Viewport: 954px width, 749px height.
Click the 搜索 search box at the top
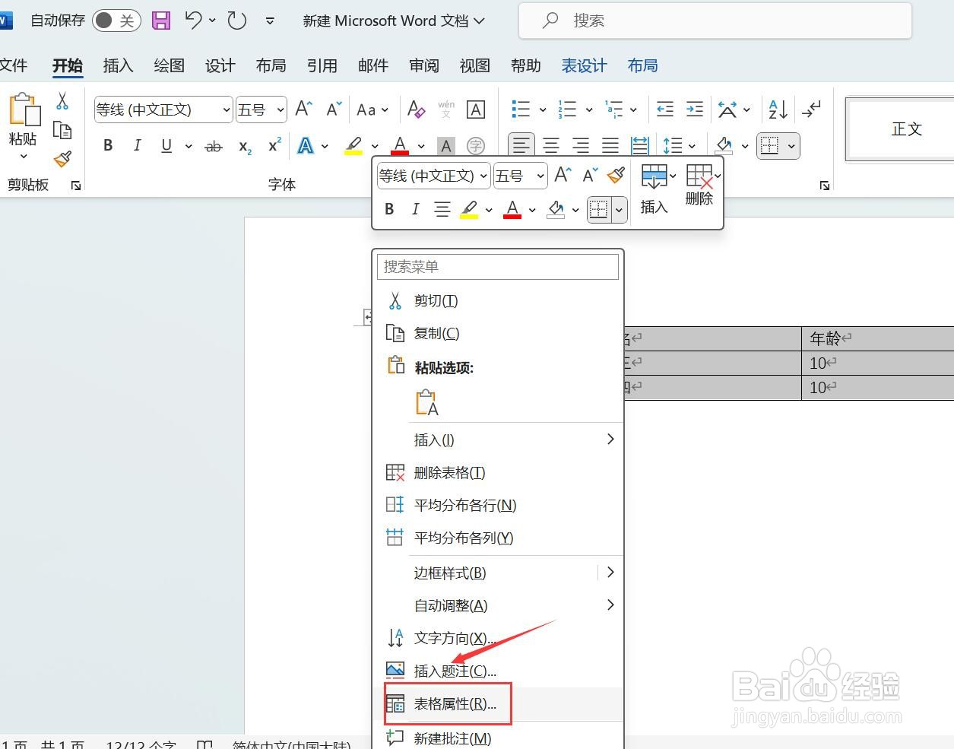[715, 21]
